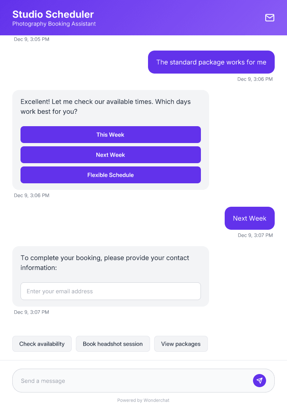Tap the Check availability quick reply
The image size is (287, 411).
tap(42, 344)
